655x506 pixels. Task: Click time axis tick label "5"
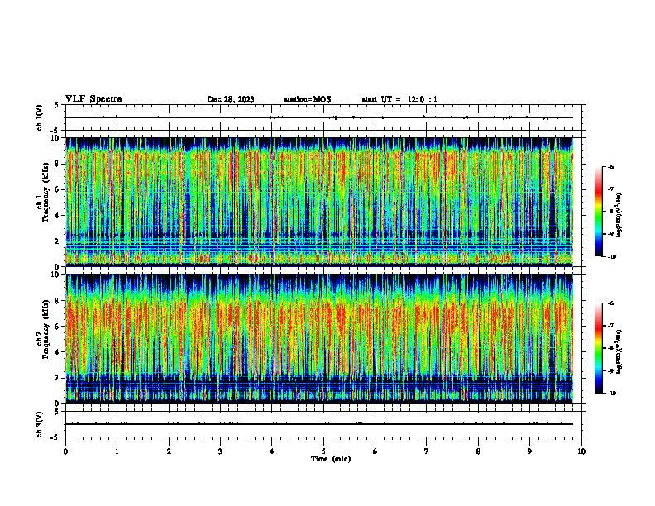point(323,451)
